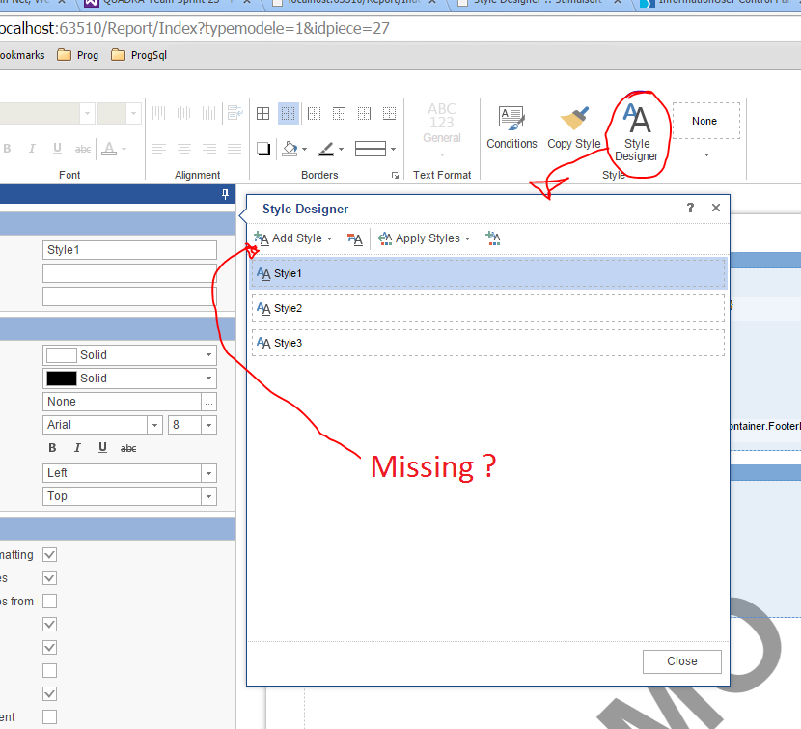801x729 pixels.
Task: Expand the ribbon style gallery arrow below None
Action: (706, 154)
